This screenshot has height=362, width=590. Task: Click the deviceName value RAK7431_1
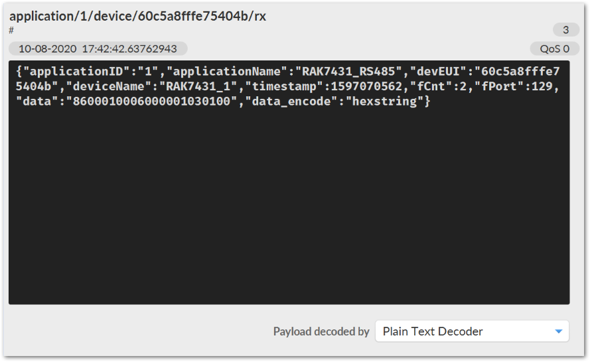[198, 86]
